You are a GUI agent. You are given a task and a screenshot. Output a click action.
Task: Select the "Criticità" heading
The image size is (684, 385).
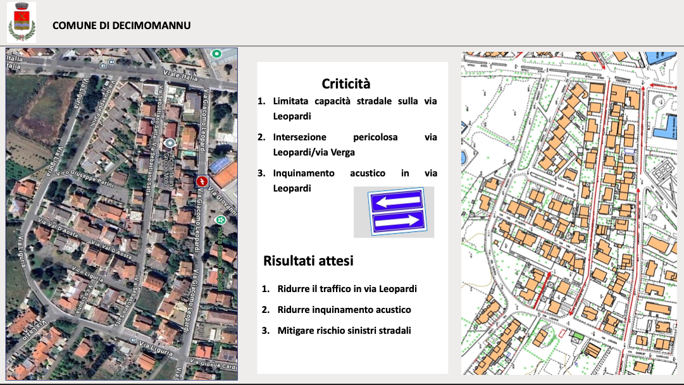[x=346, y=83]
